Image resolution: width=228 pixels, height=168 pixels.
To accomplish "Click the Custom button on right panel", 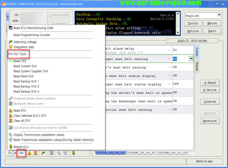I will 210,102.
